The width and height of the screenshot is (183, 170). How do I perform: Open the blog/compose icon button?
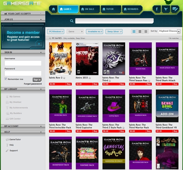[175, 9]
